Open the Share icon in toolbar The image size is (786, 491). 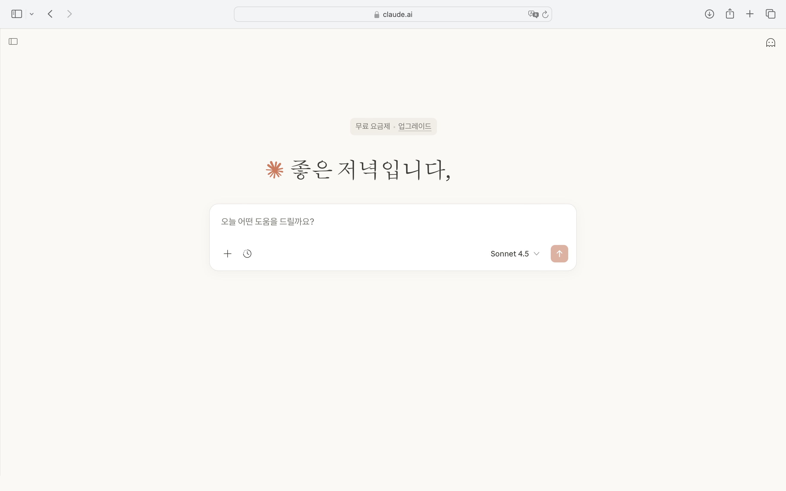coord(730,14)
